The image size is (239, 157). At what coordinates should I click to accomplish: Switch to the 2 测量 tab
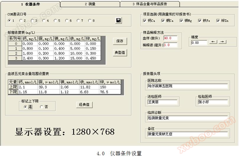(90, 4)
